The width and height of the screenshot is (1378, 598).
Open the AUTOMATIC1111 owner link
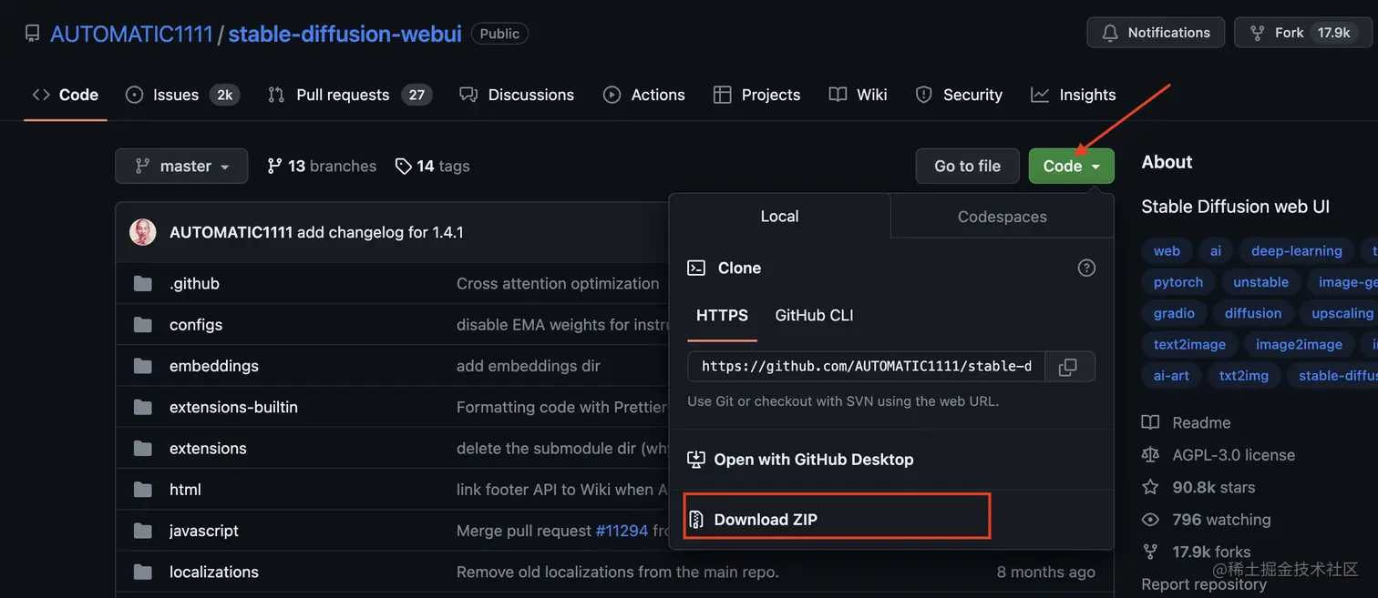pos(131,34)
